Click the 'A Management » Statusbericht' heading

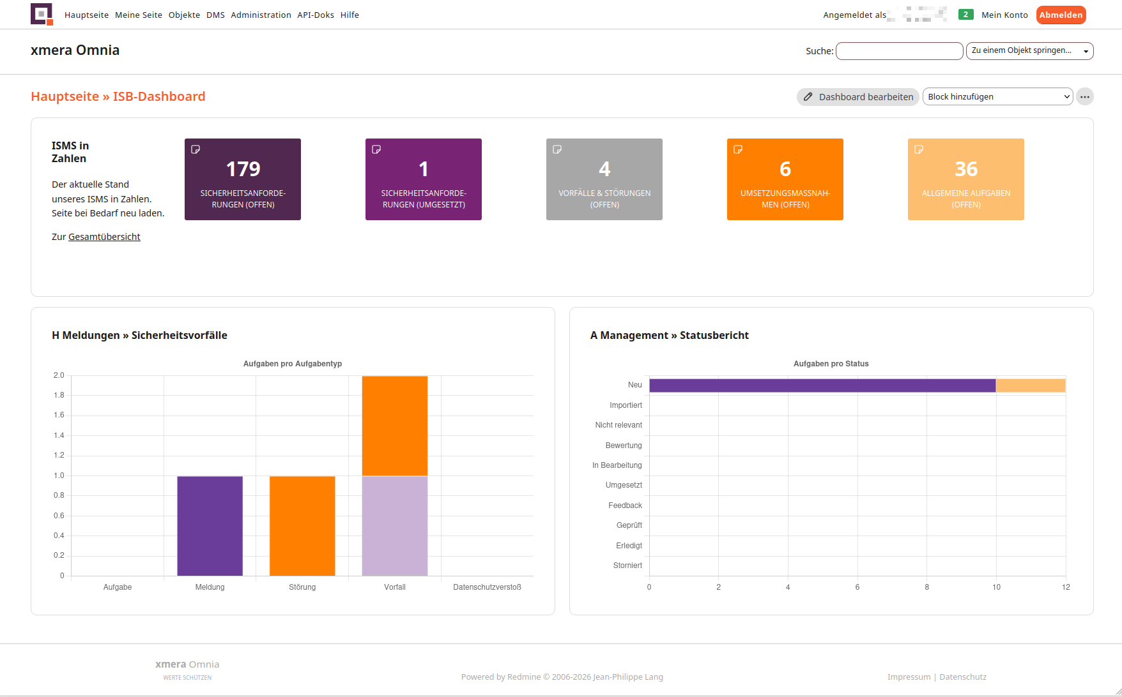pyautogui.click(x=670, y=335)
